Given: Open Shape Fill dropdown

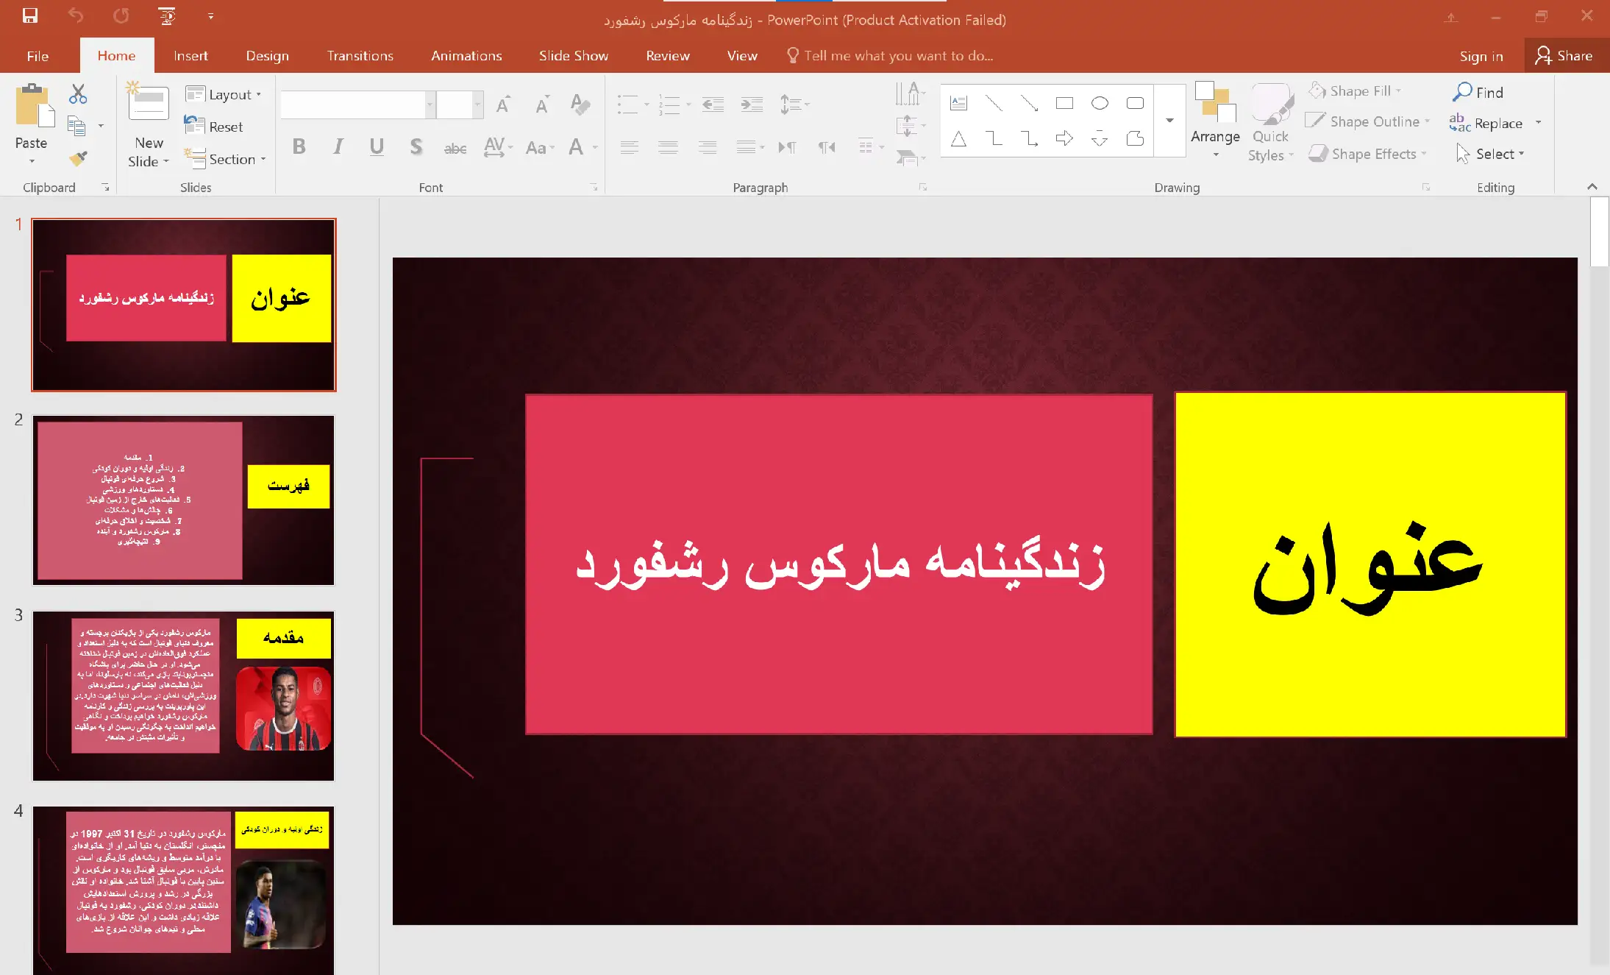Looking at the screenshot, I should pos(1355,91).
